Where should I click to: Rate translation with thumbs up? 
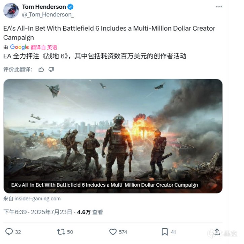coord(41,69)
